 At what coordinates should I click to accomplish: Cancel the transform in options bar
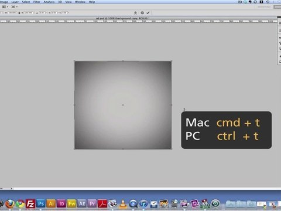142,13
